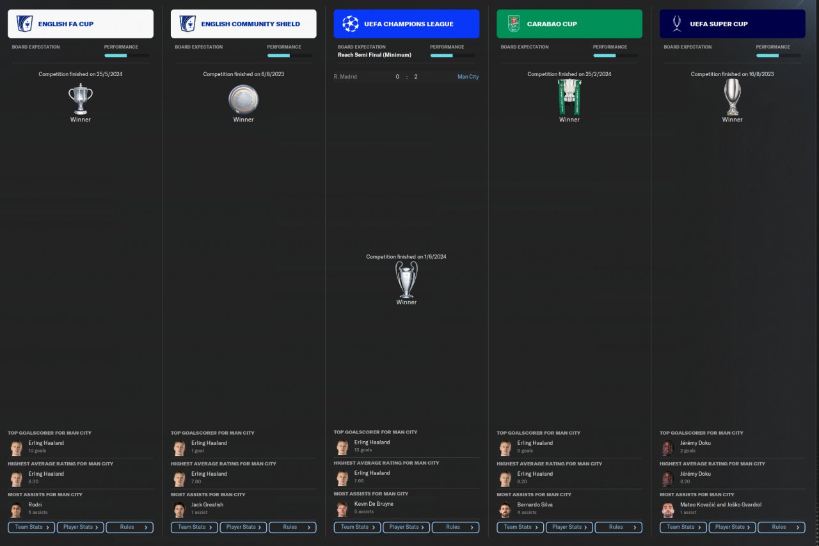Click the English FA Cup trophy icon
The width and height of the screenshot is (819, 546).
81,99
